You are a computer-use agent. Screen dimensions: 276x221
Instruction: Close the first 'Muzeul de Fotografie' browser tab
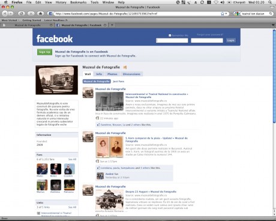point(51,25)
